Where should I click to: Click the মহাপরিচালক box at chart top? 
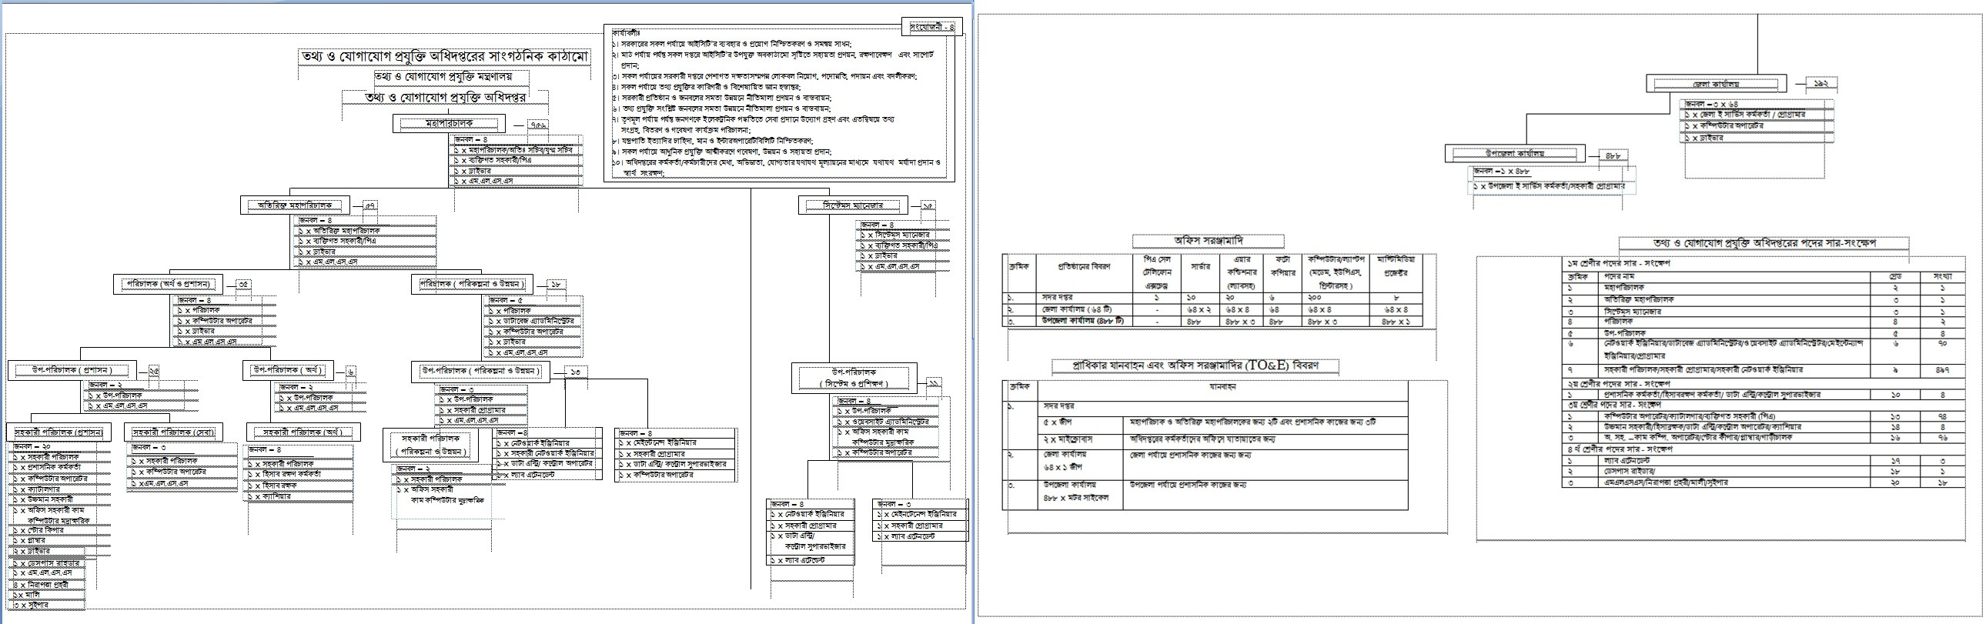(450, 123)
